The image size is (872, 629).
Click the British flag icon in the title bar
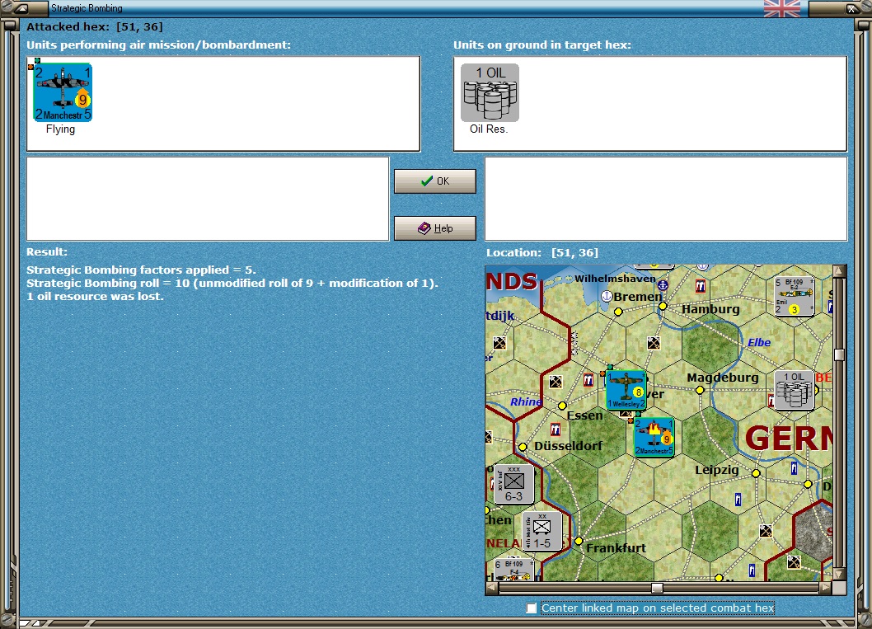(782, 8)
